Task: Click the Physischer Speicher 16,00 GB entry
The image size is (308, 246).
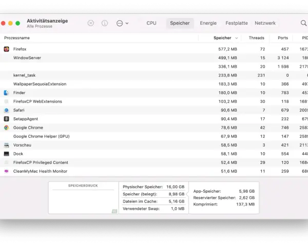Action: 153,187
